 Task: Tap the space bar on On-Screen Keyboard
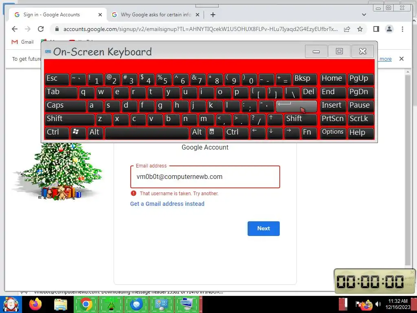[x=147, y=132]
